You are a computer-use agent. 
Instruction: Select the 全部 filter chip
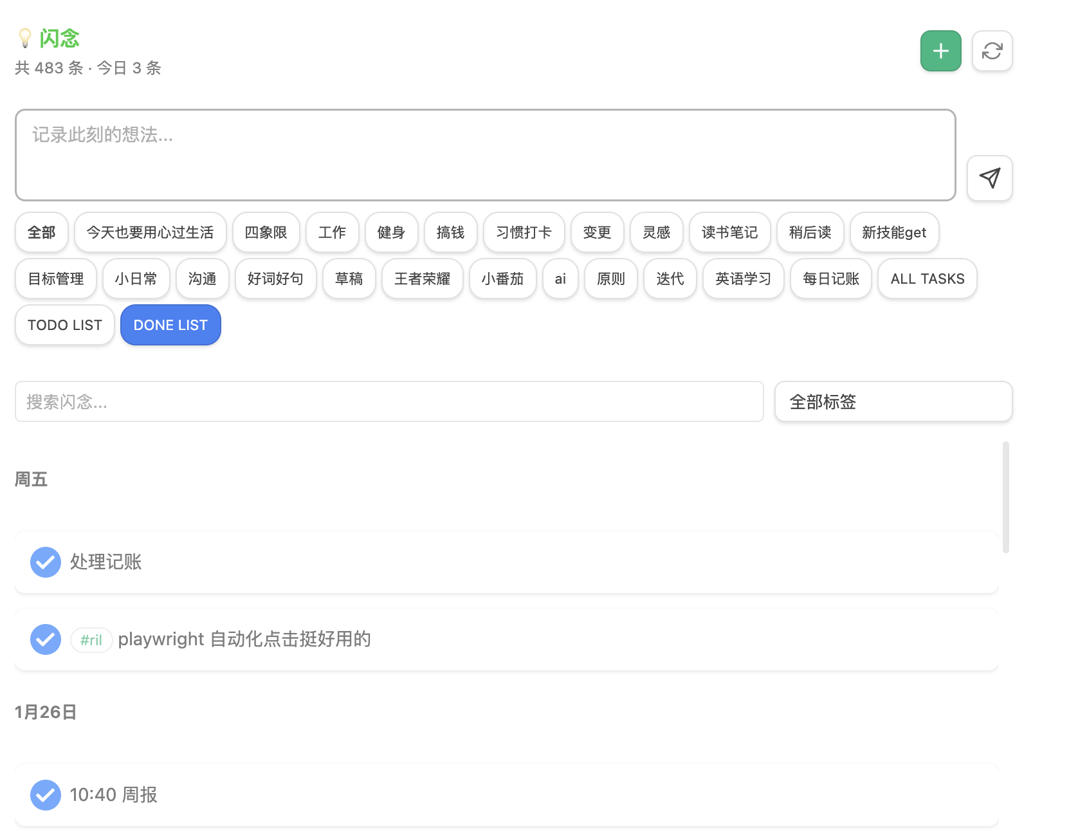point(41,232)
